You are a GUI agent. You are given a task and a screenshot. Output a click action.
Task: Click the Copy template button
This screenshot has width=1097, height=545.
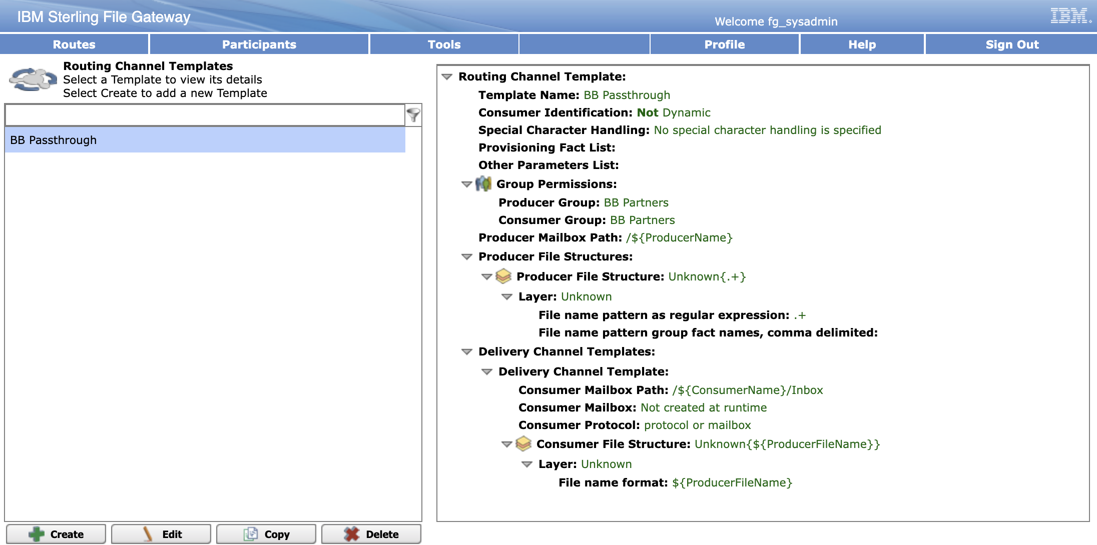(266, 534)
